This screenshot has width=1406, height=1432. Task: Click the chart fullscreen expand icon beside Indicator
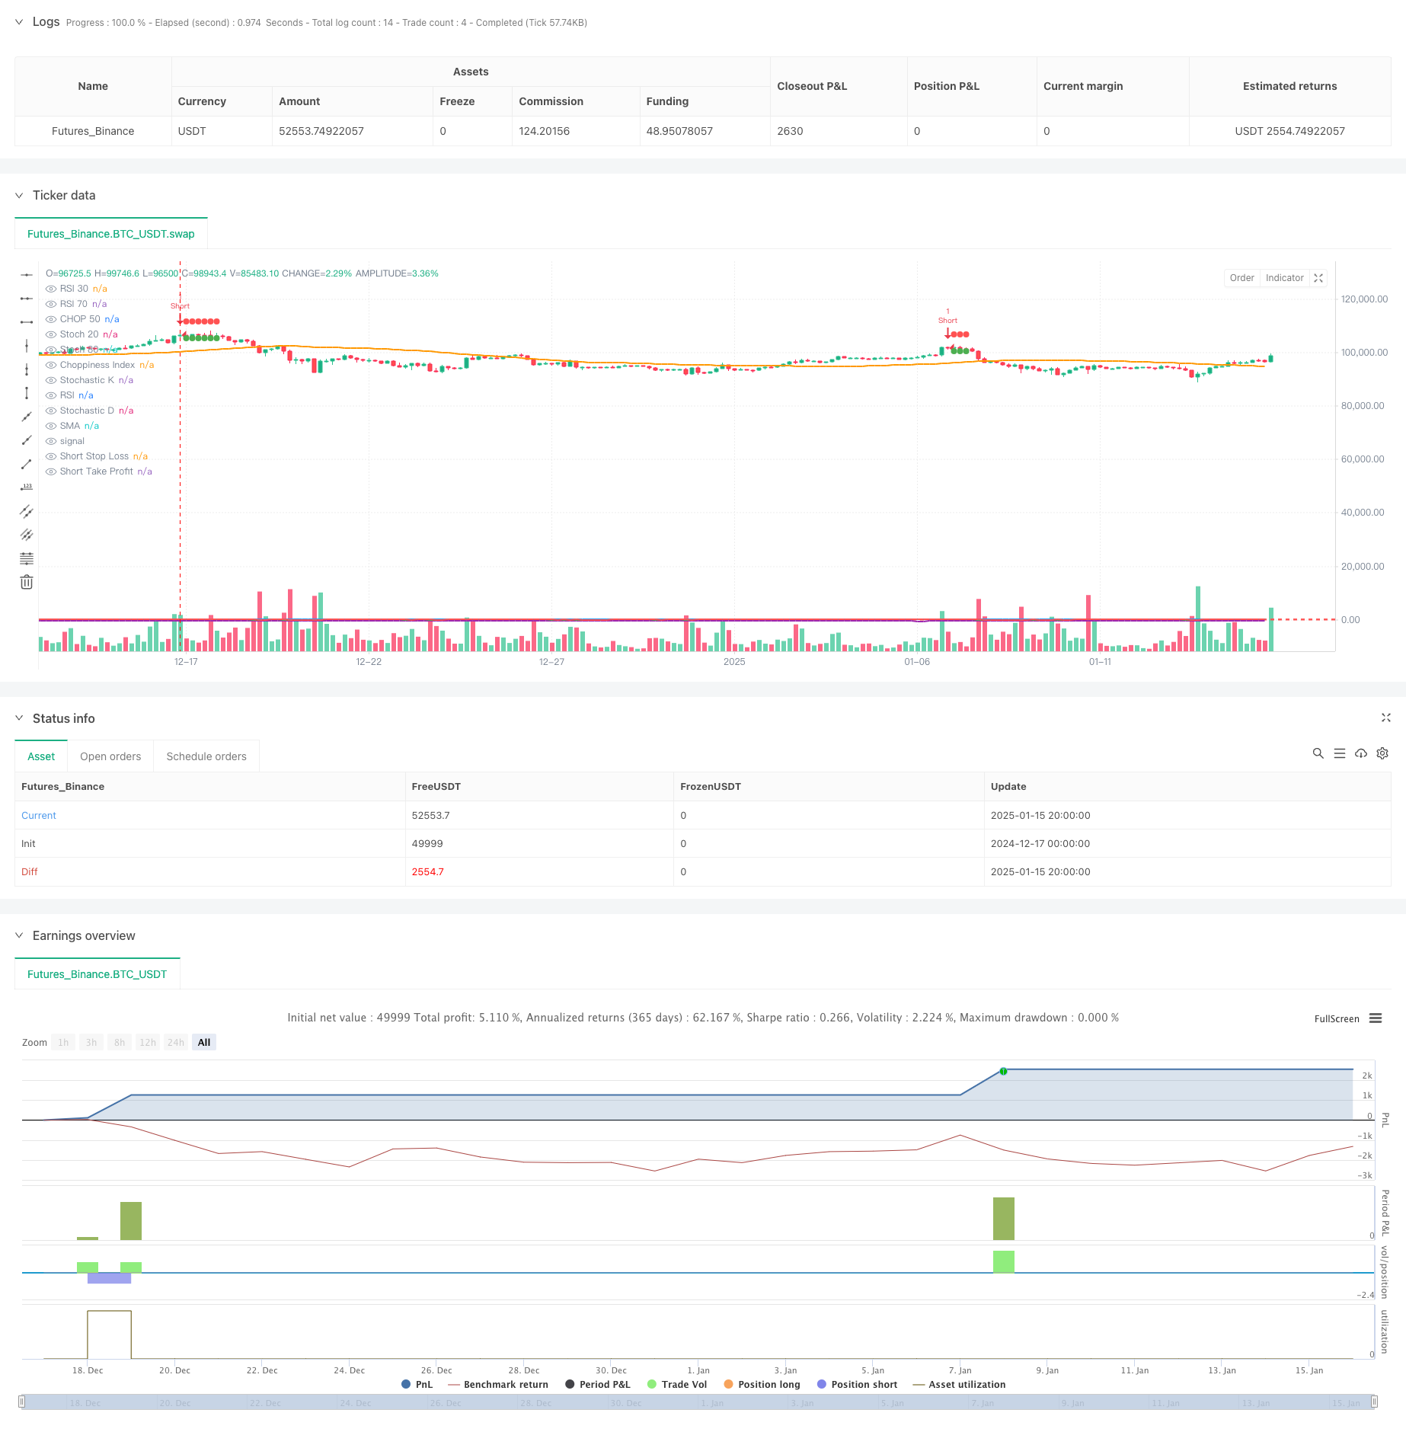pos(1318,278)
